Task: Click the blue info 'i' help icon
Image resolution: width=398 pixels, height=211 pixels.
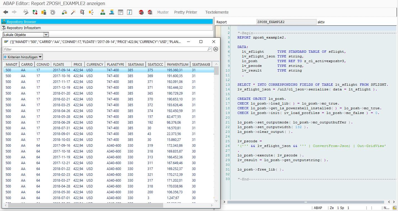Action: click(129, 12)
